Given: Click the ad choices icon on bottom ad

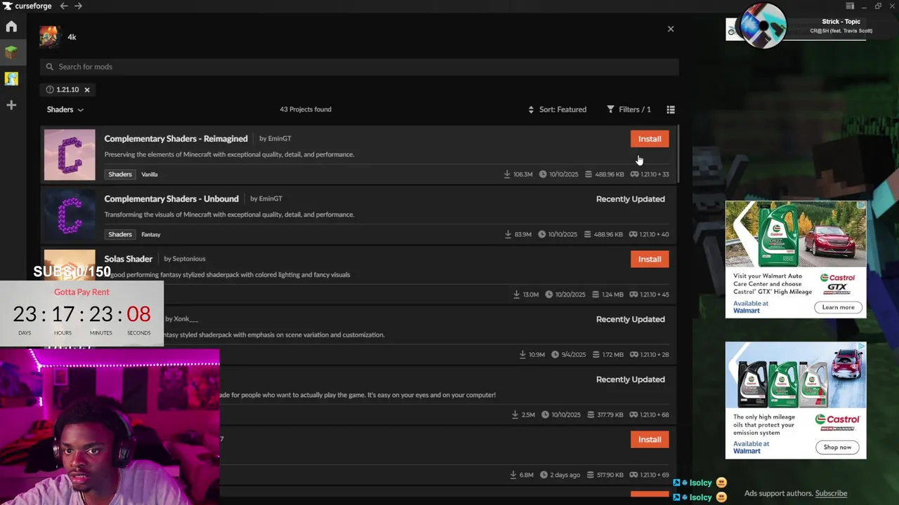Looking at the screenshot, I should (862, 346).
